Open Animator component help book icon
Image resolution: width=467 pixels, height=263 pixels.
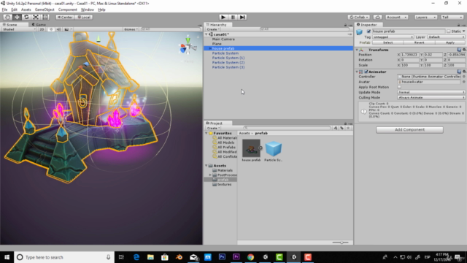[459, 72]
